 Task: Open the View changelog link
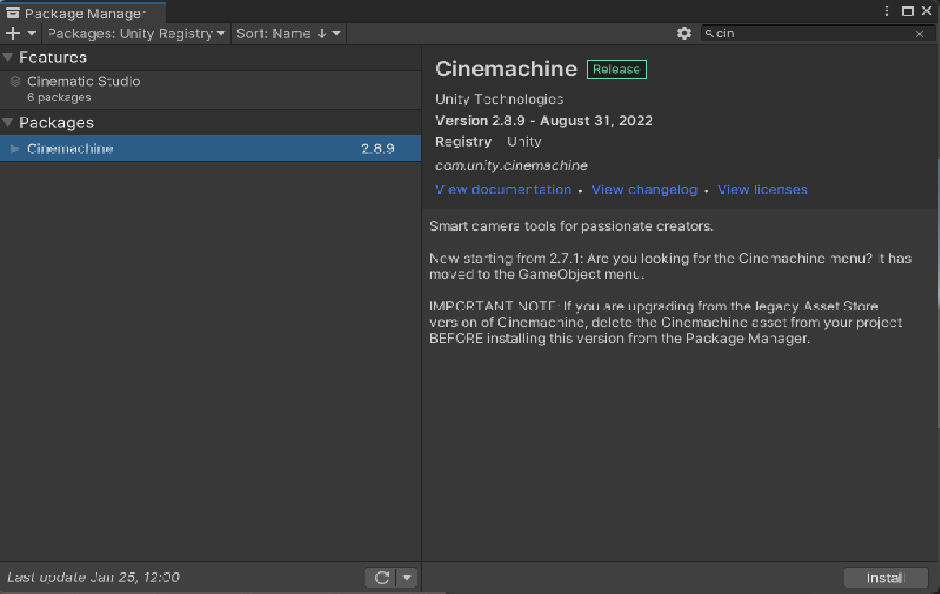644,189
